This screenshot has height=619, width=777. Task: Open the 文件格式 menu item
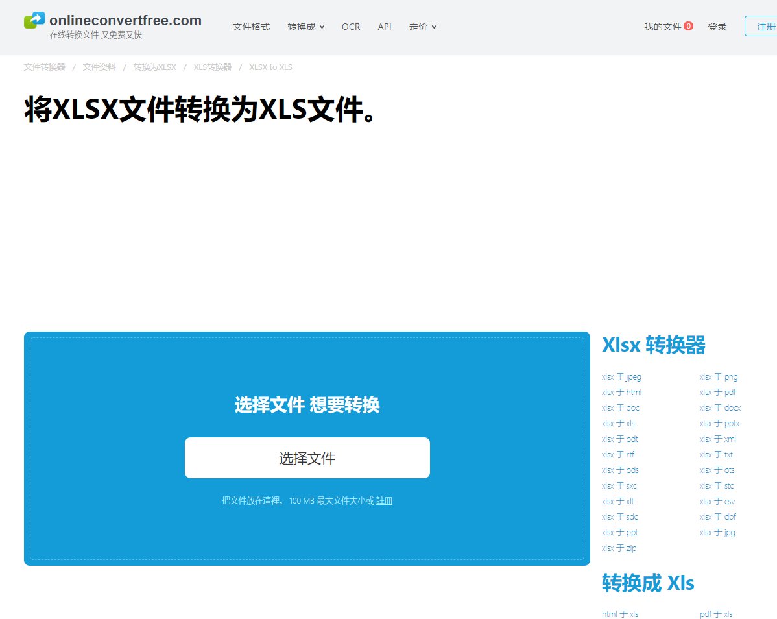251,27
